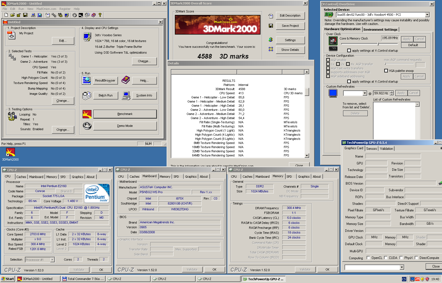Click the yellow question mark toolbar icon
442x283 pixels.
click(100, 15)
